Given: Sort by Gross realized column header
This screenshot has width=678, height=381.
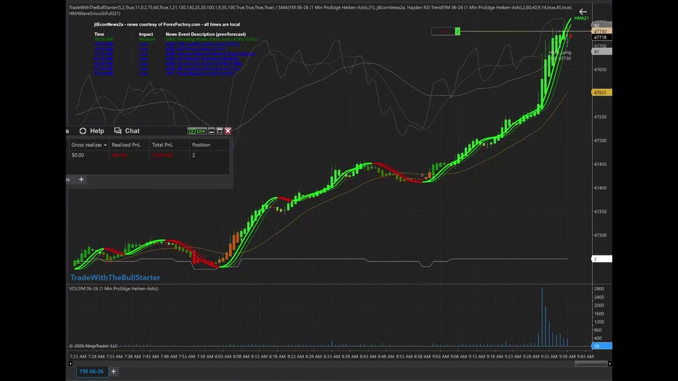Looking at the screenshot, I should (89, 144).
